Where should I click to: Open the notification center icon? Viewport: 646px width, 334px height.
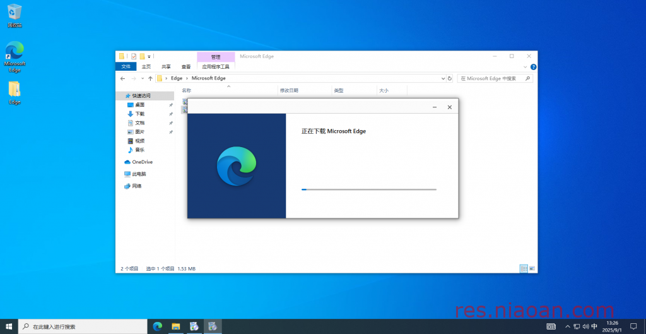tap(633, 326)
